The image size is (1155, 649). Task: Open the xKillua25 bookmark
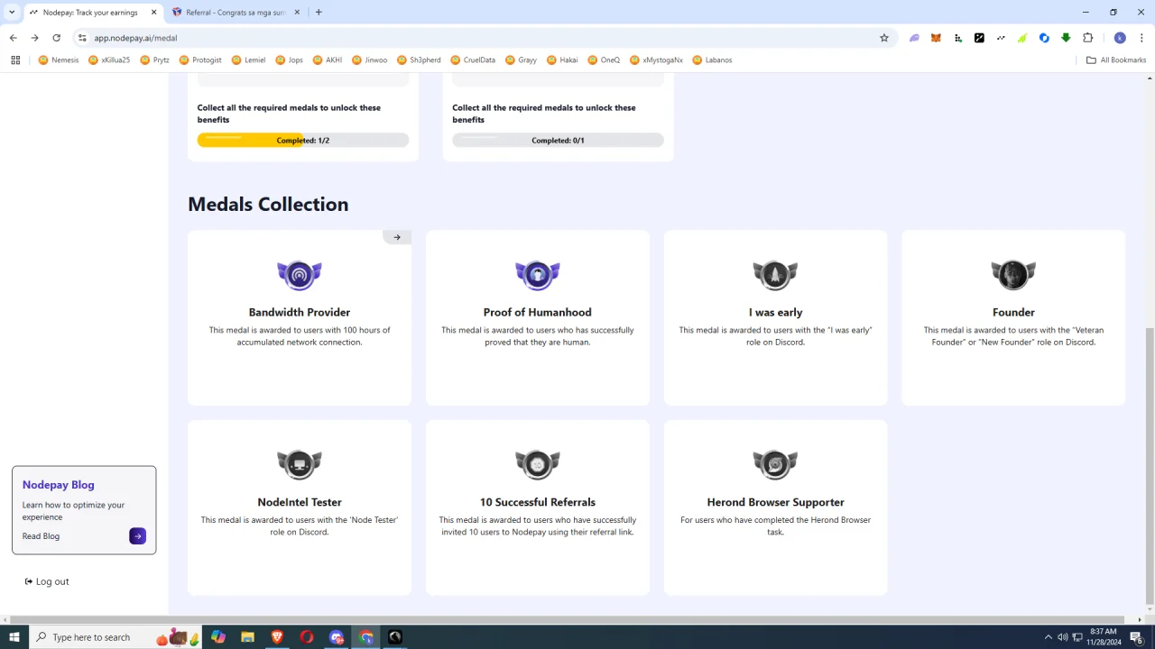(109, 60)
